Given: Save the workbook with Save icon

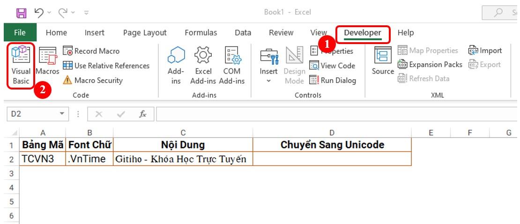Looking at the screenshot, I should (x=22, y=13).
